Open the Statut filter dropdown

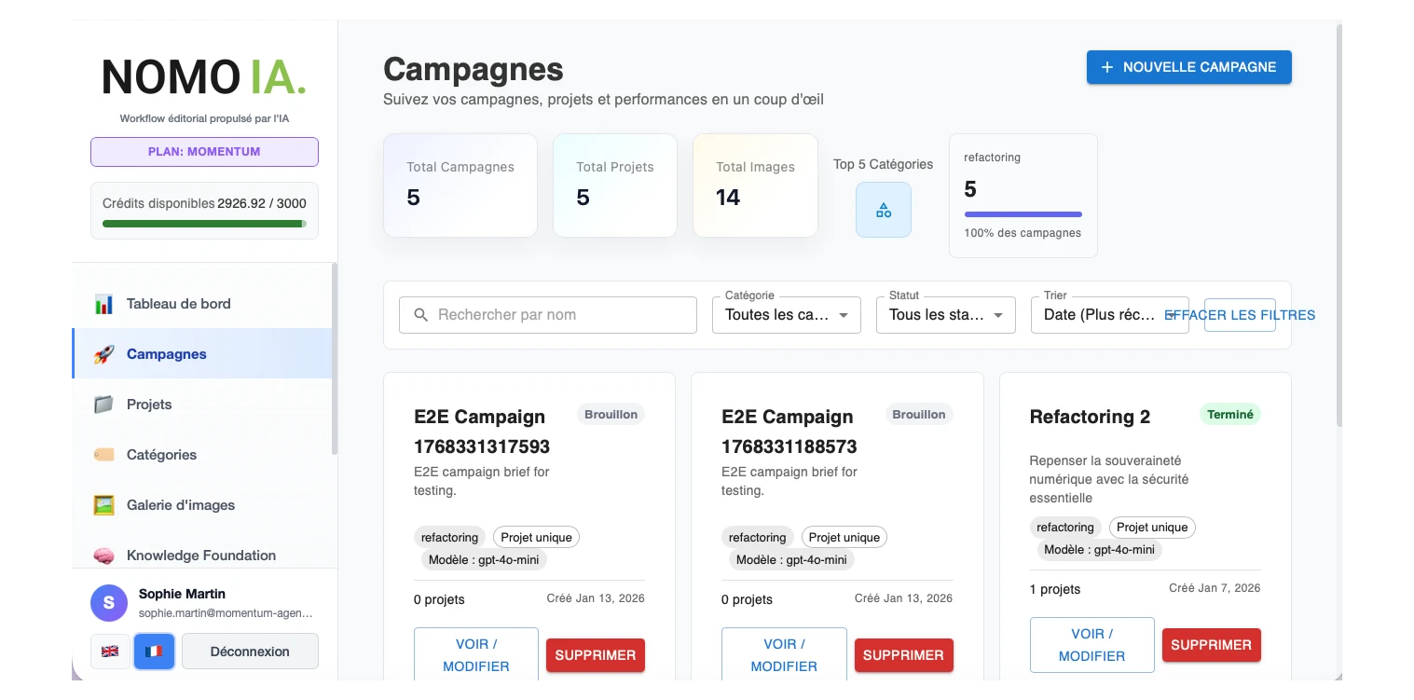944,314
